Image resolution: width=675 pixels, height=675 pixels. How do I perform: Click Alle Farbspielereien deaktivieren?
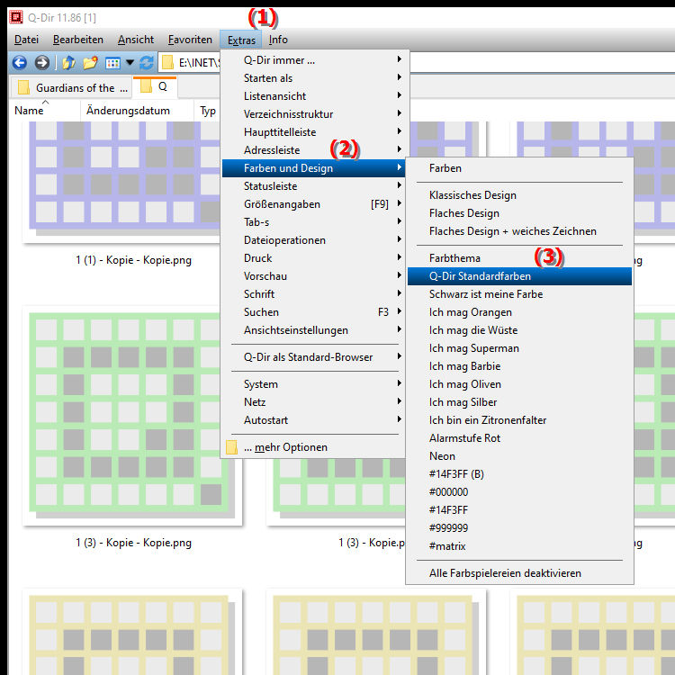pyautogui.click(x=519, y=574)
